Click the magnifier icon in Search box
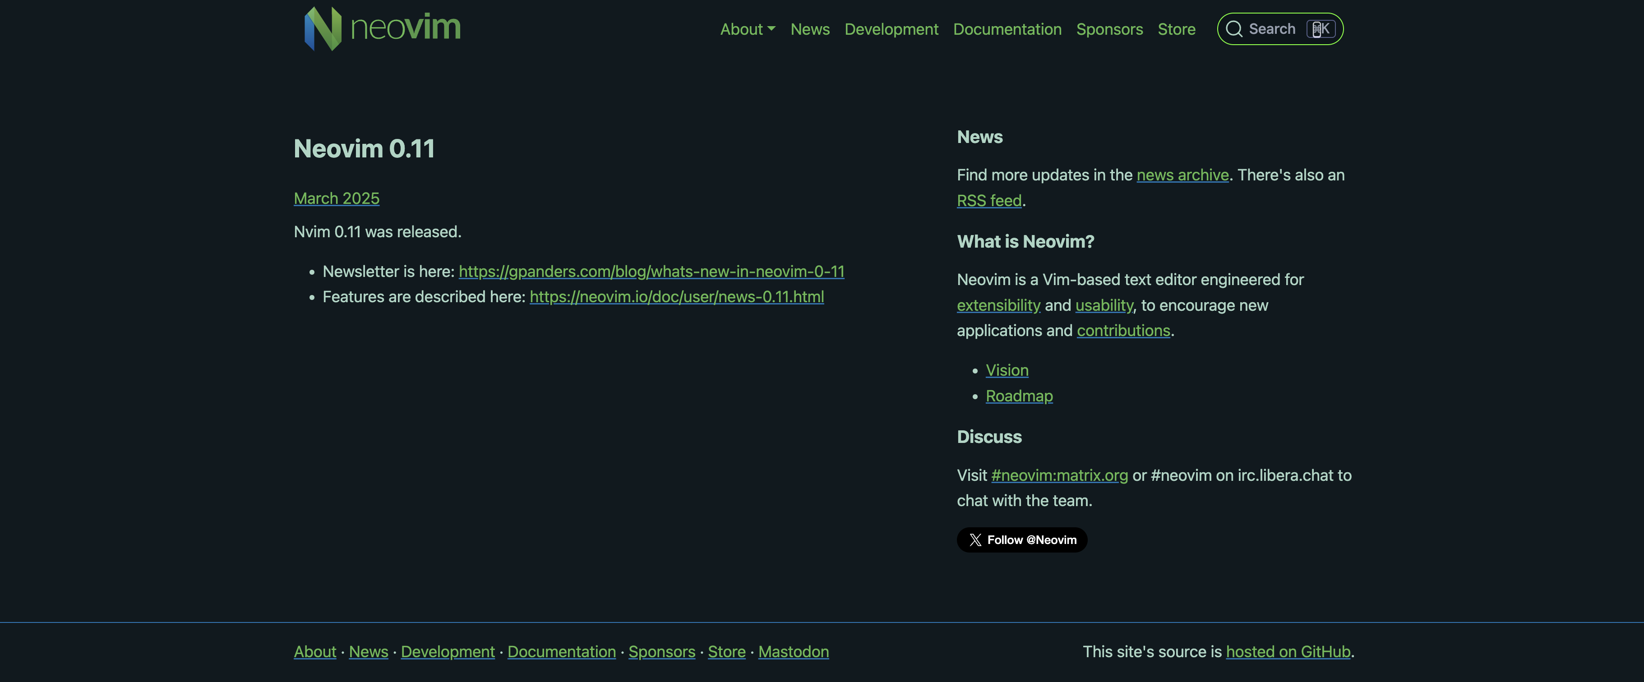The width and height of the screenshot is (1644, 682). tap(1233, 29)
